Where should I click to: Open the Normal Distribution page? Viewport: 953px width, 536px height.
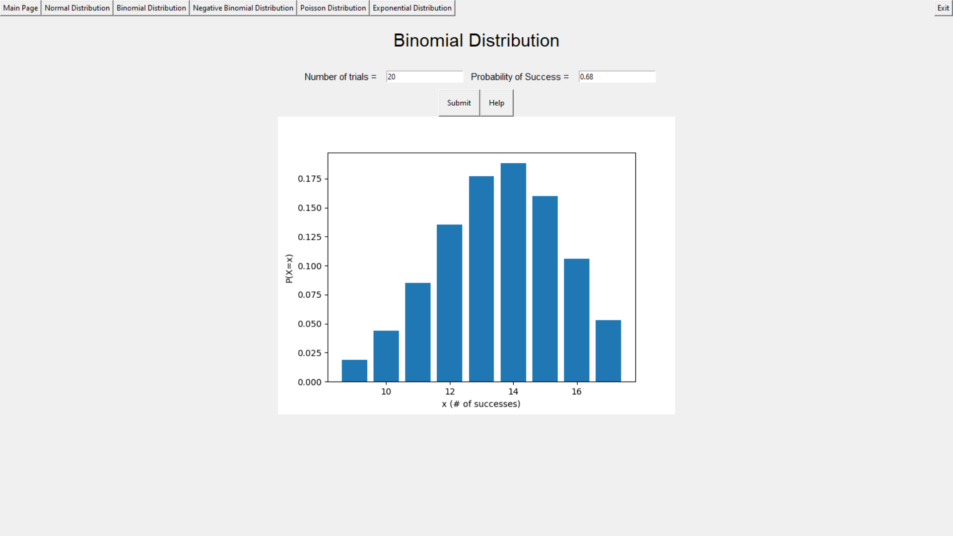[x=77, y=8]
